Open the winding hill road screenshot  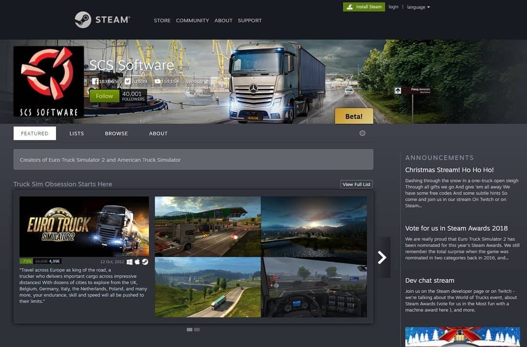[208, 287]
